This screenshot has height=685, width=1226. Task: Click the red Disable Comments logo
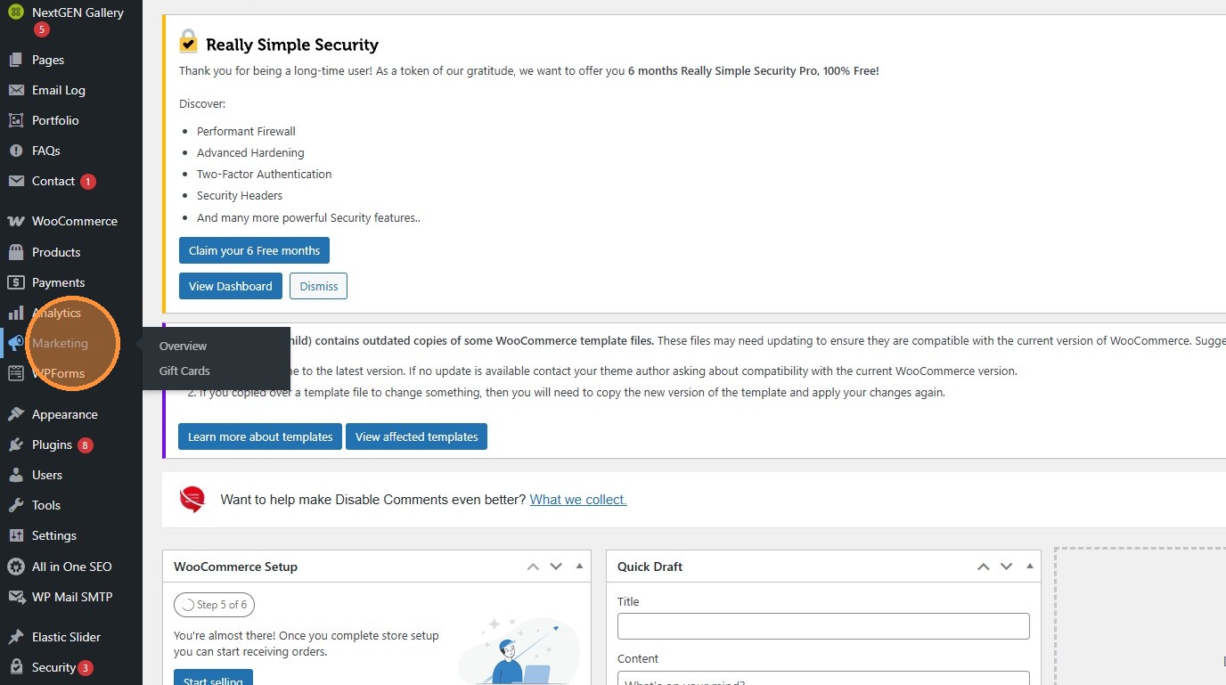[x=192, y=500]
